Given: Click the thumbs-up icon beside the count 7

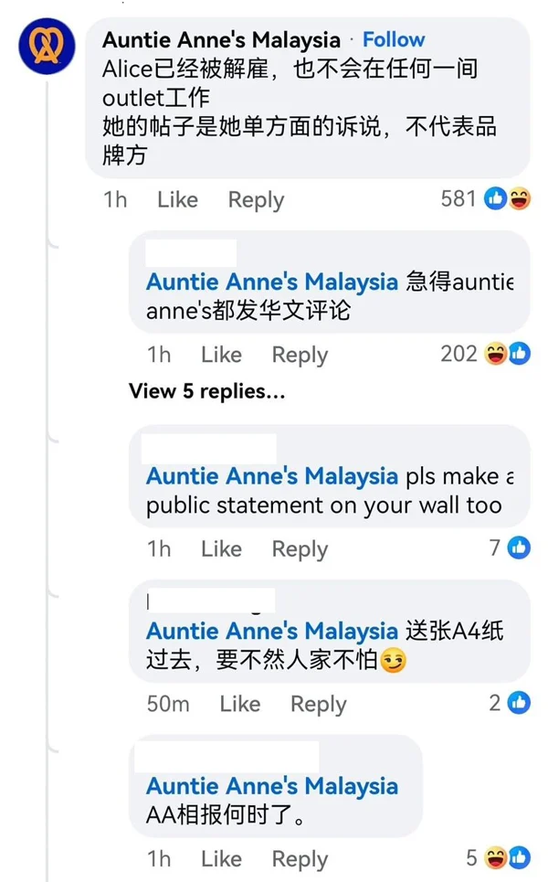Looking at the screenshot, I should click(521, 547).
